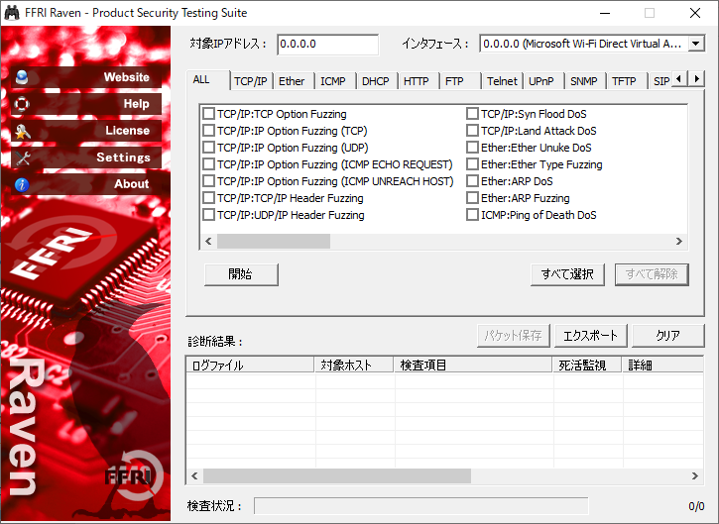Click results table horizontal scrollbar thumb

(x=337, y=475)
